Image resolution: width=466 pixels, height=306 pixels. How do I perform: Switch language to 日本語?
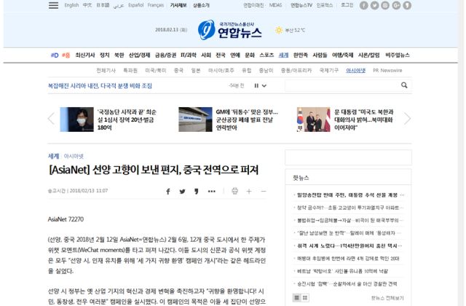(103, 5)
